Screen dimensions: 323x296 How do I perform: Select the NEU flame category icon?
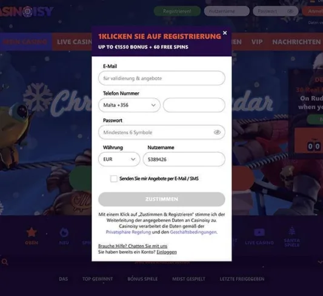64,236
